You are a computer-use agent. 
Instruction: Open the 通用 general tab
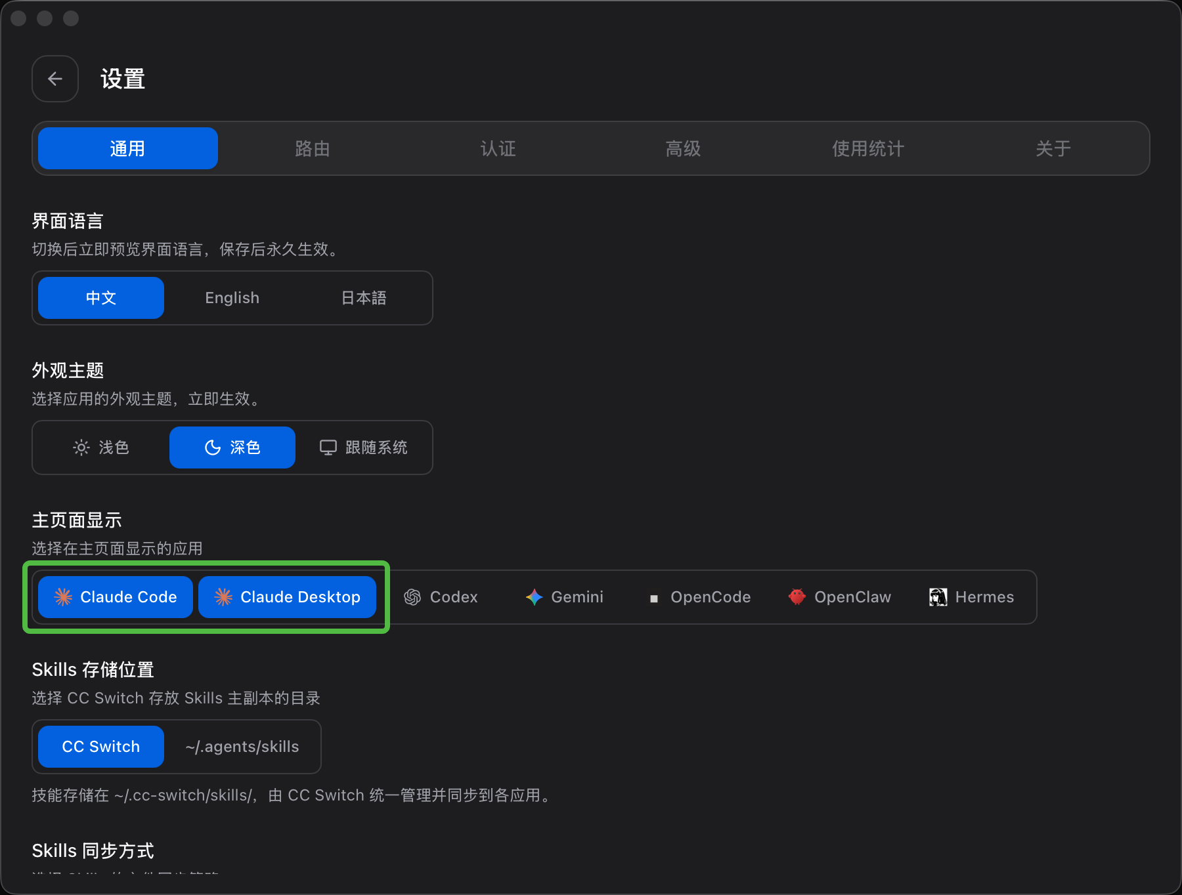(x=128, y=148)
